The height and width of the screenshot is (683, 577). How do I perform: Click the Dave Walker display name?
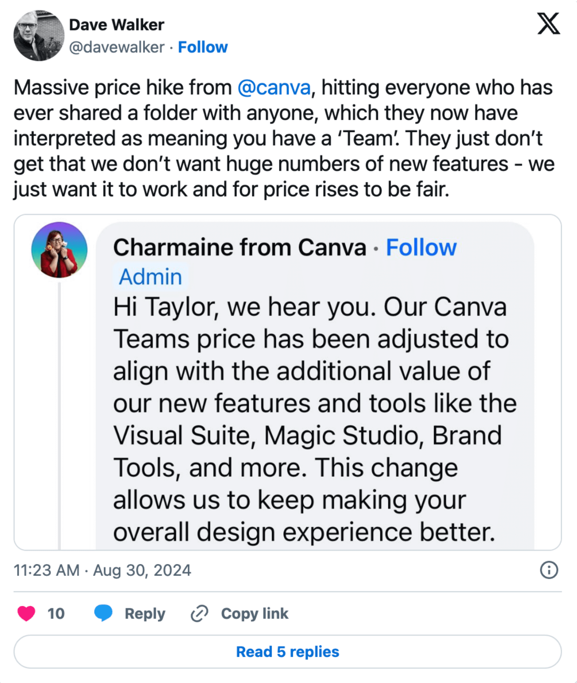click(117, 25)
